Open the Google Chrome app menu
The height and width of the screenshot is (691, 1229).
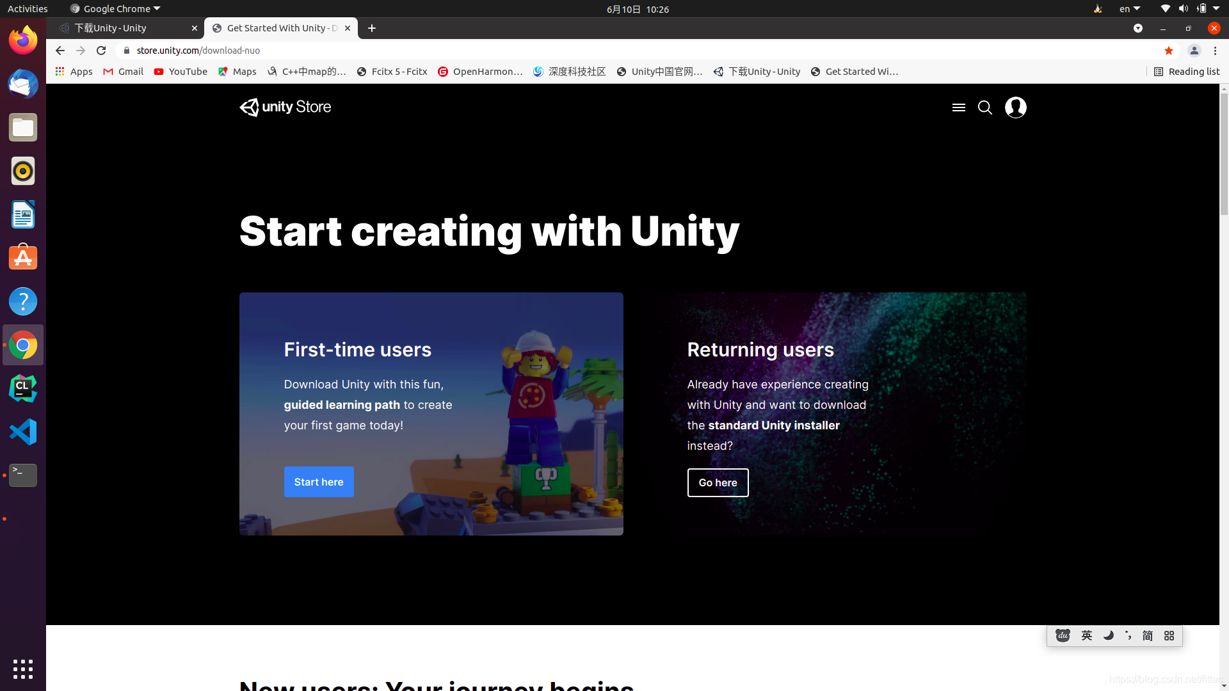coord(115,9)
